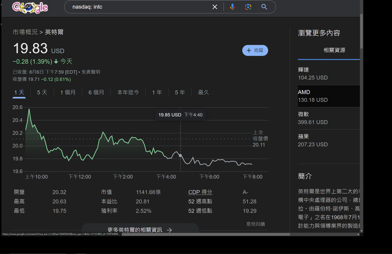392x254 pixels.
Task: Select the 6 個月 chart range tab
Action: pos(96,93)
